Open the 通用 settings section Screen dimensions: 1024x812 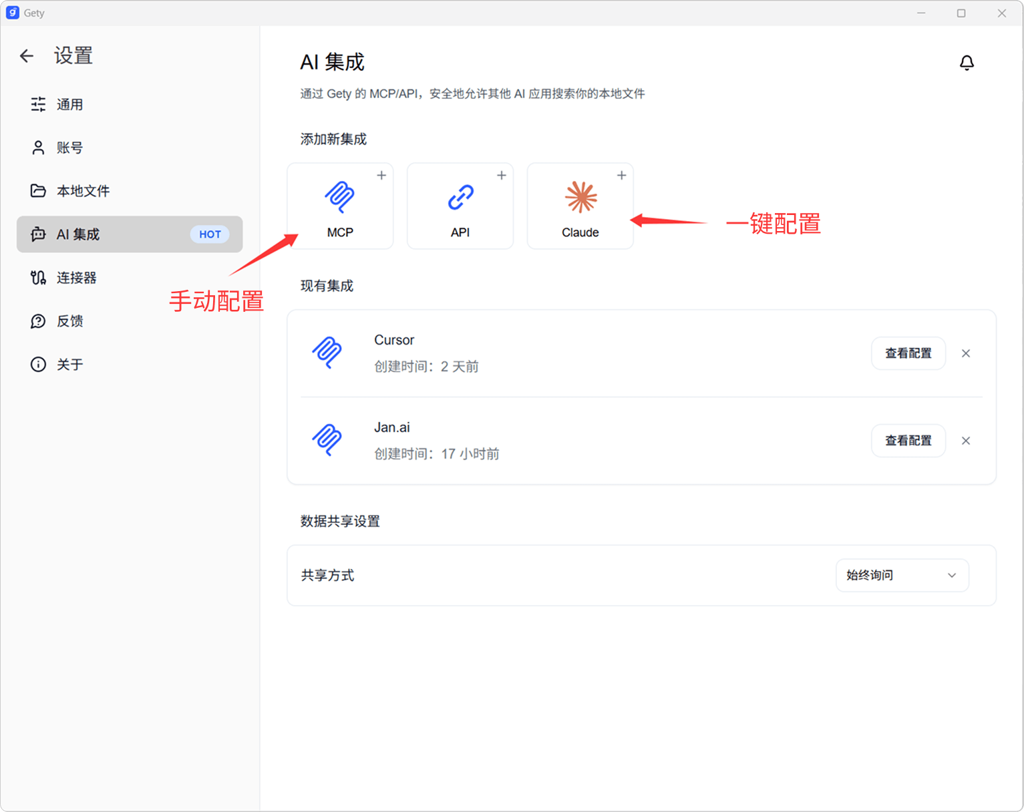[69, 105]
